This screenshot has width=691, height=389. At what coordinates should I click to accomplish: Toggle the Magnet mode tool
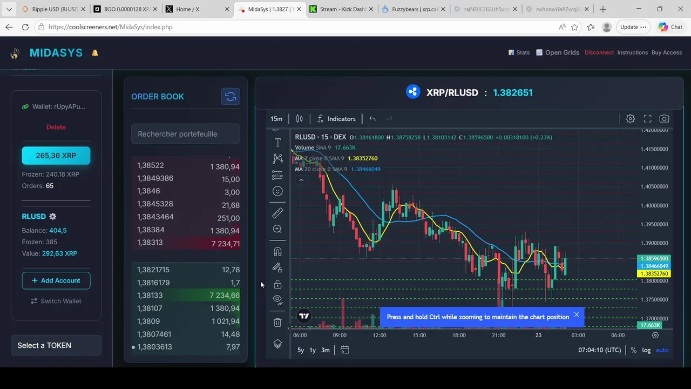tap(277, 251)
